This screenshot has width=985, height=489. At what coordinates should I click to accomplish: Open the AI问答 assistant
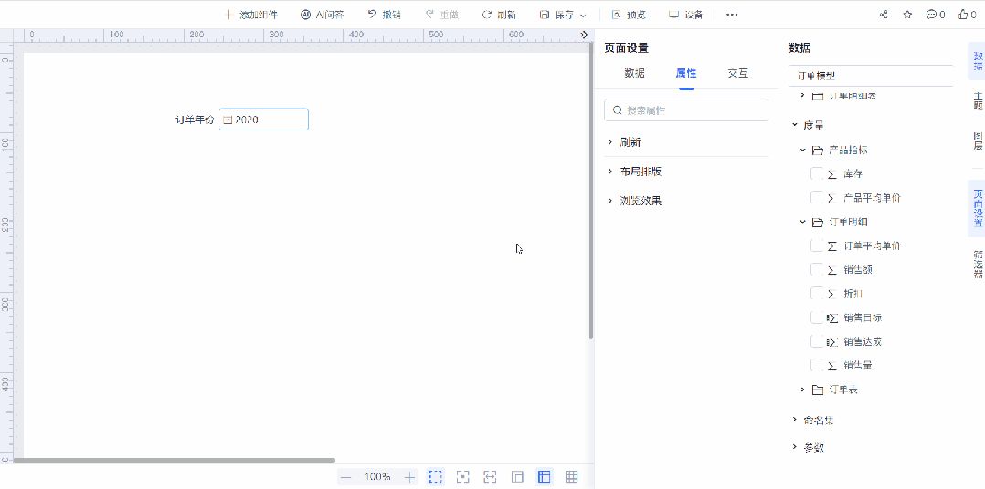(323, 15)
